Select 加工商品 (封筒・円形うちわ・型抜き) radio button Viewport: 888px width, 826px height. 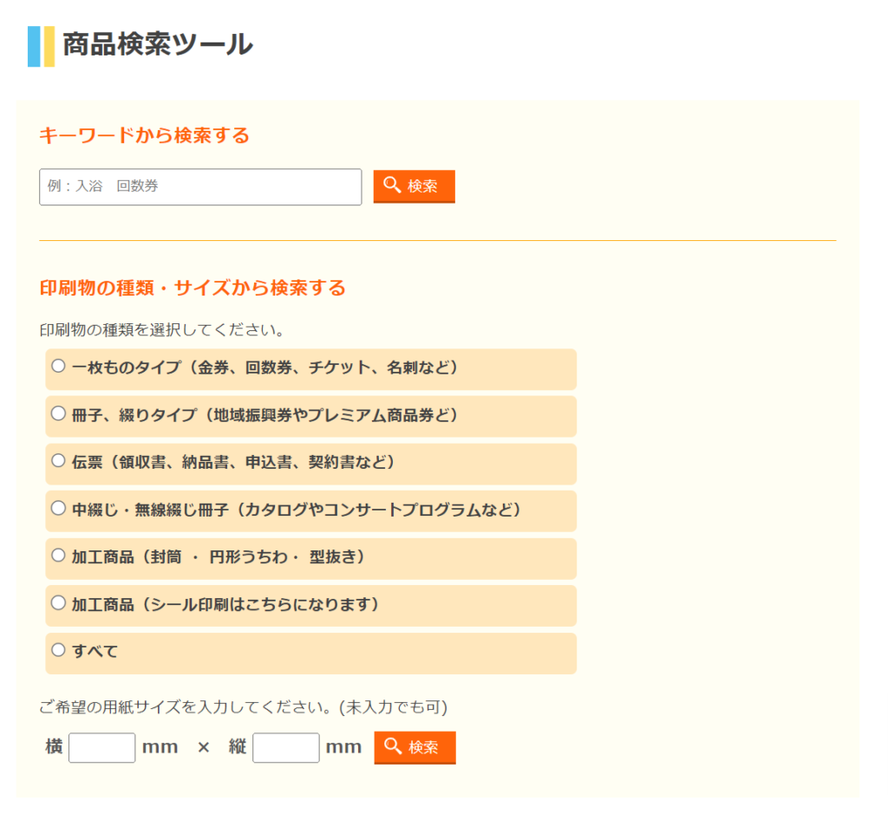coord(58,555)
